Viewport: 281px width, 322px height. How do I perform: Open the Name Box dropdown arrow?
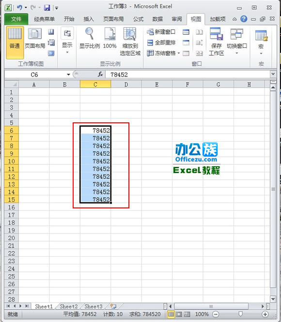[x=68, y=74]
